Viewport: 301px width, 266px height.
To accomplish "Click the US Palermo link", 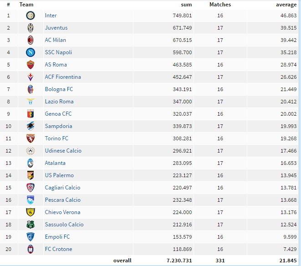I will click(x=59, y=175).
